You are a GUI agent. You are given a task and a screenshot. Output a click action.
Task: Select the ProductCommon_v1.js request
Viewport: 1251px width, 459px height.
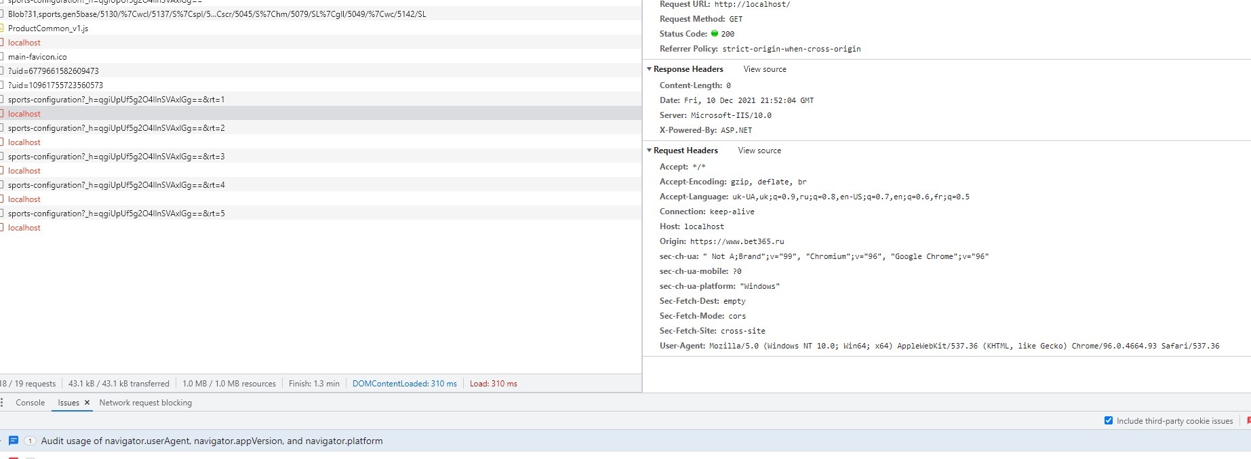pyautogui.click(x=321, y=28)
